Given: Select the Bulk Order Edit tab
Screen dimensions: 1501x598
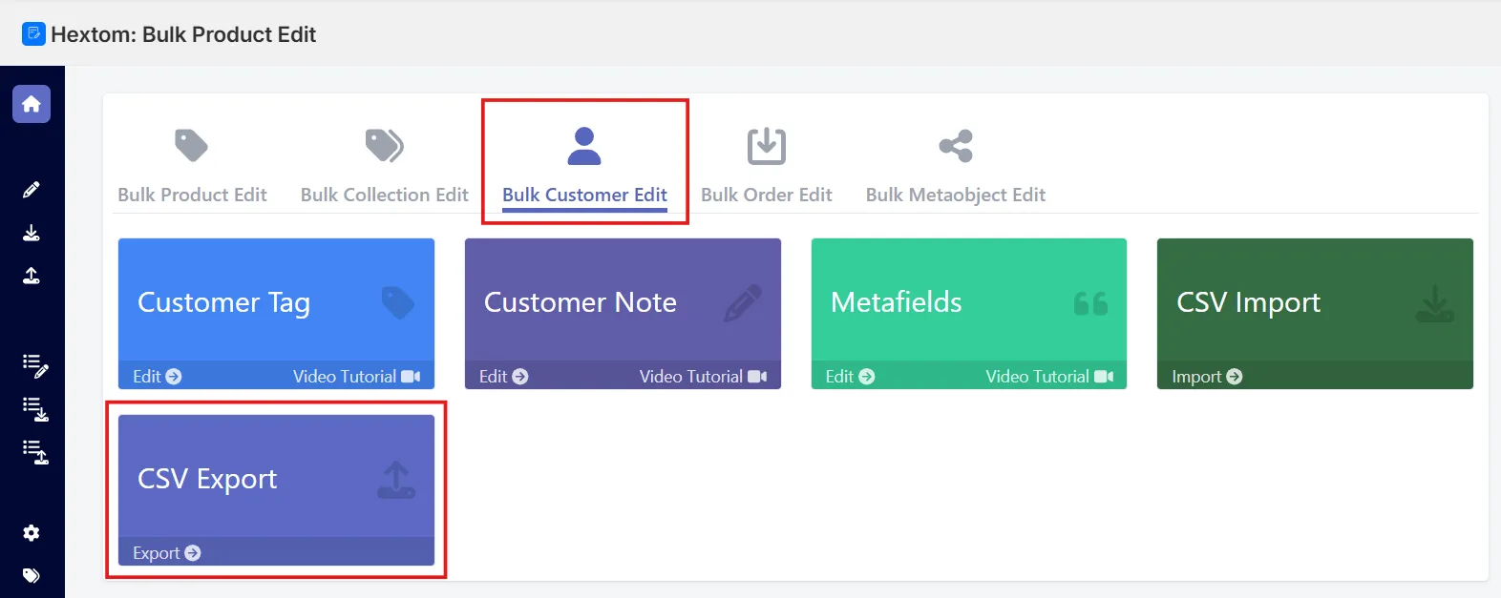Looking at the screenshot, I should [x=767, y=168].
